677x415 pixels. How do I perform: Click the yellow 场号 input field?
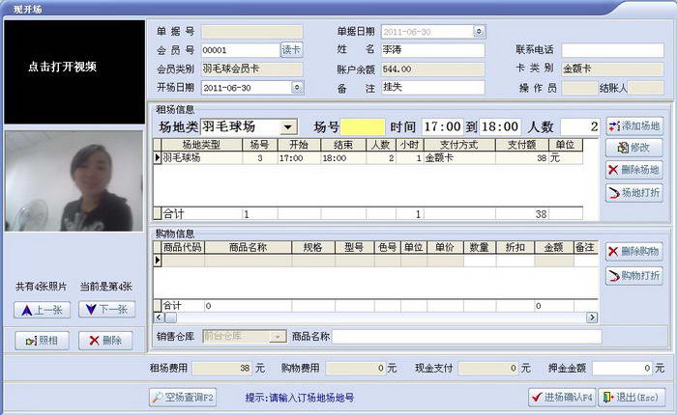(x=363, y=127)
